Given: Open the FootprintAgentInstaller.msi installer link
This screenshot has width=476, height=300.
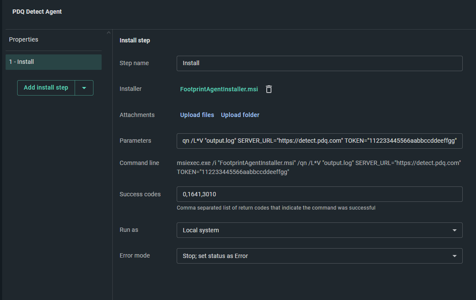Looking at the screenshot, I should coord(219,89).
